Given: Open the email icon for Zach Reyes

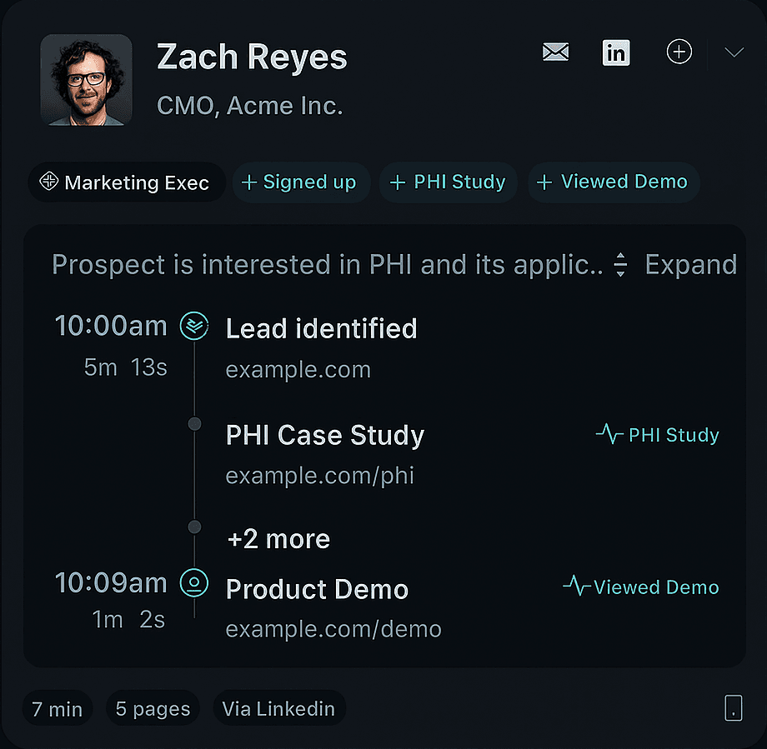Looking at the screenshot, I should pos(555,52).
